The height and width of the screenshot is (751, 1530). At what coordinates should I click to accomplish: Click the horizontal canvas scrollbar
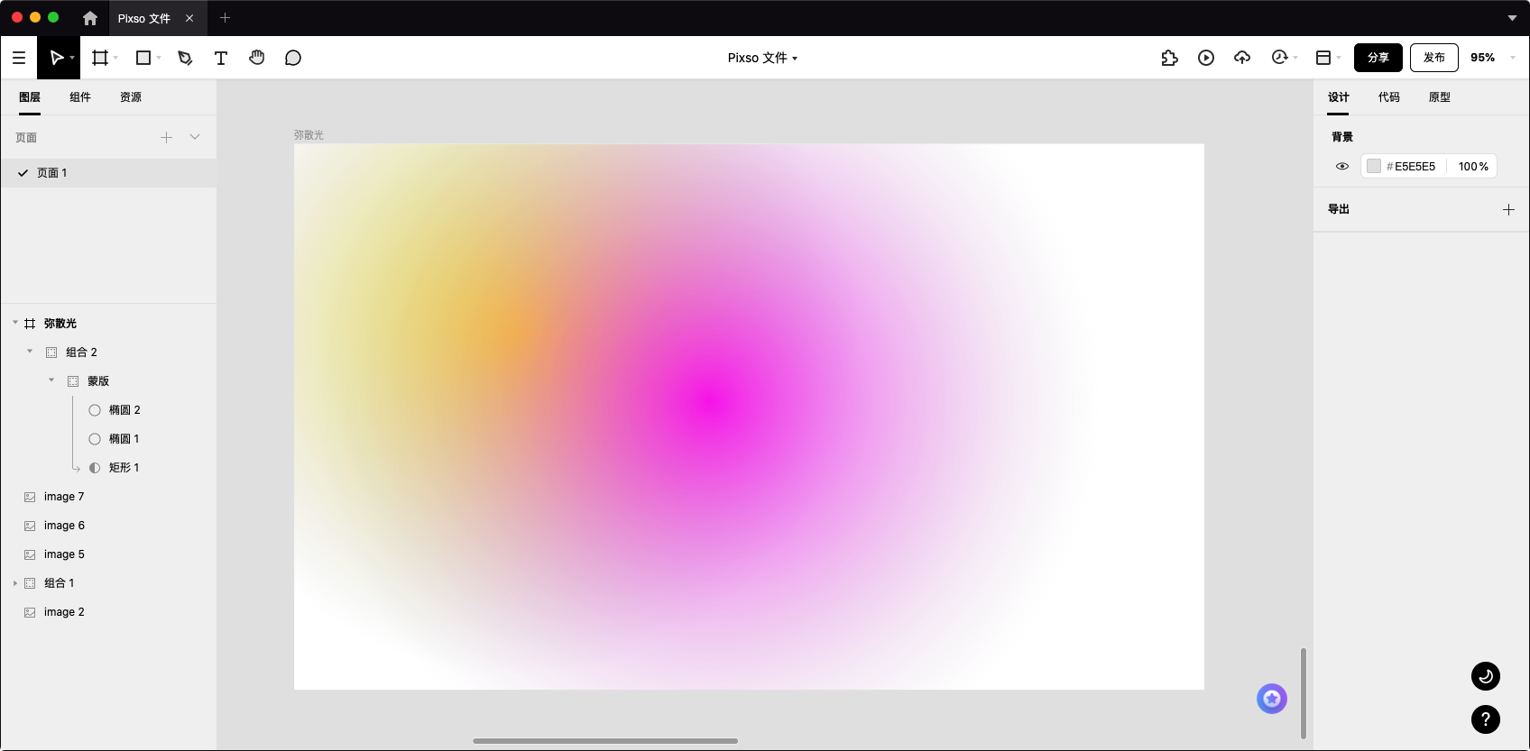(605, 741)
